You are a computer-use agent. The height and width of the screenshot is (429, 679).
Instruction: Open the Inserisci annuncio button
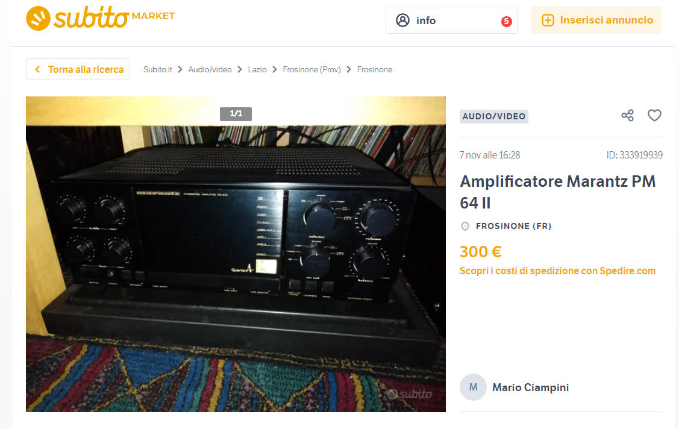point(596,20)
